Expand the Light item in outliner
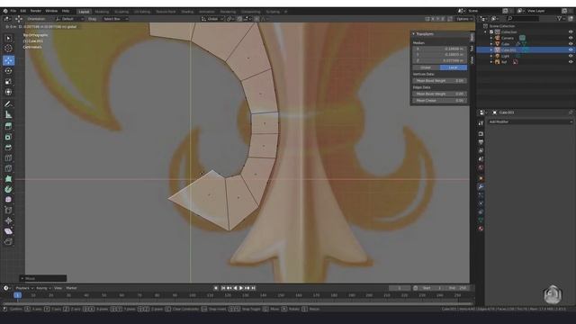Image resolution: width=576 pixels, height=324 pixels. (x=491, y=56)
